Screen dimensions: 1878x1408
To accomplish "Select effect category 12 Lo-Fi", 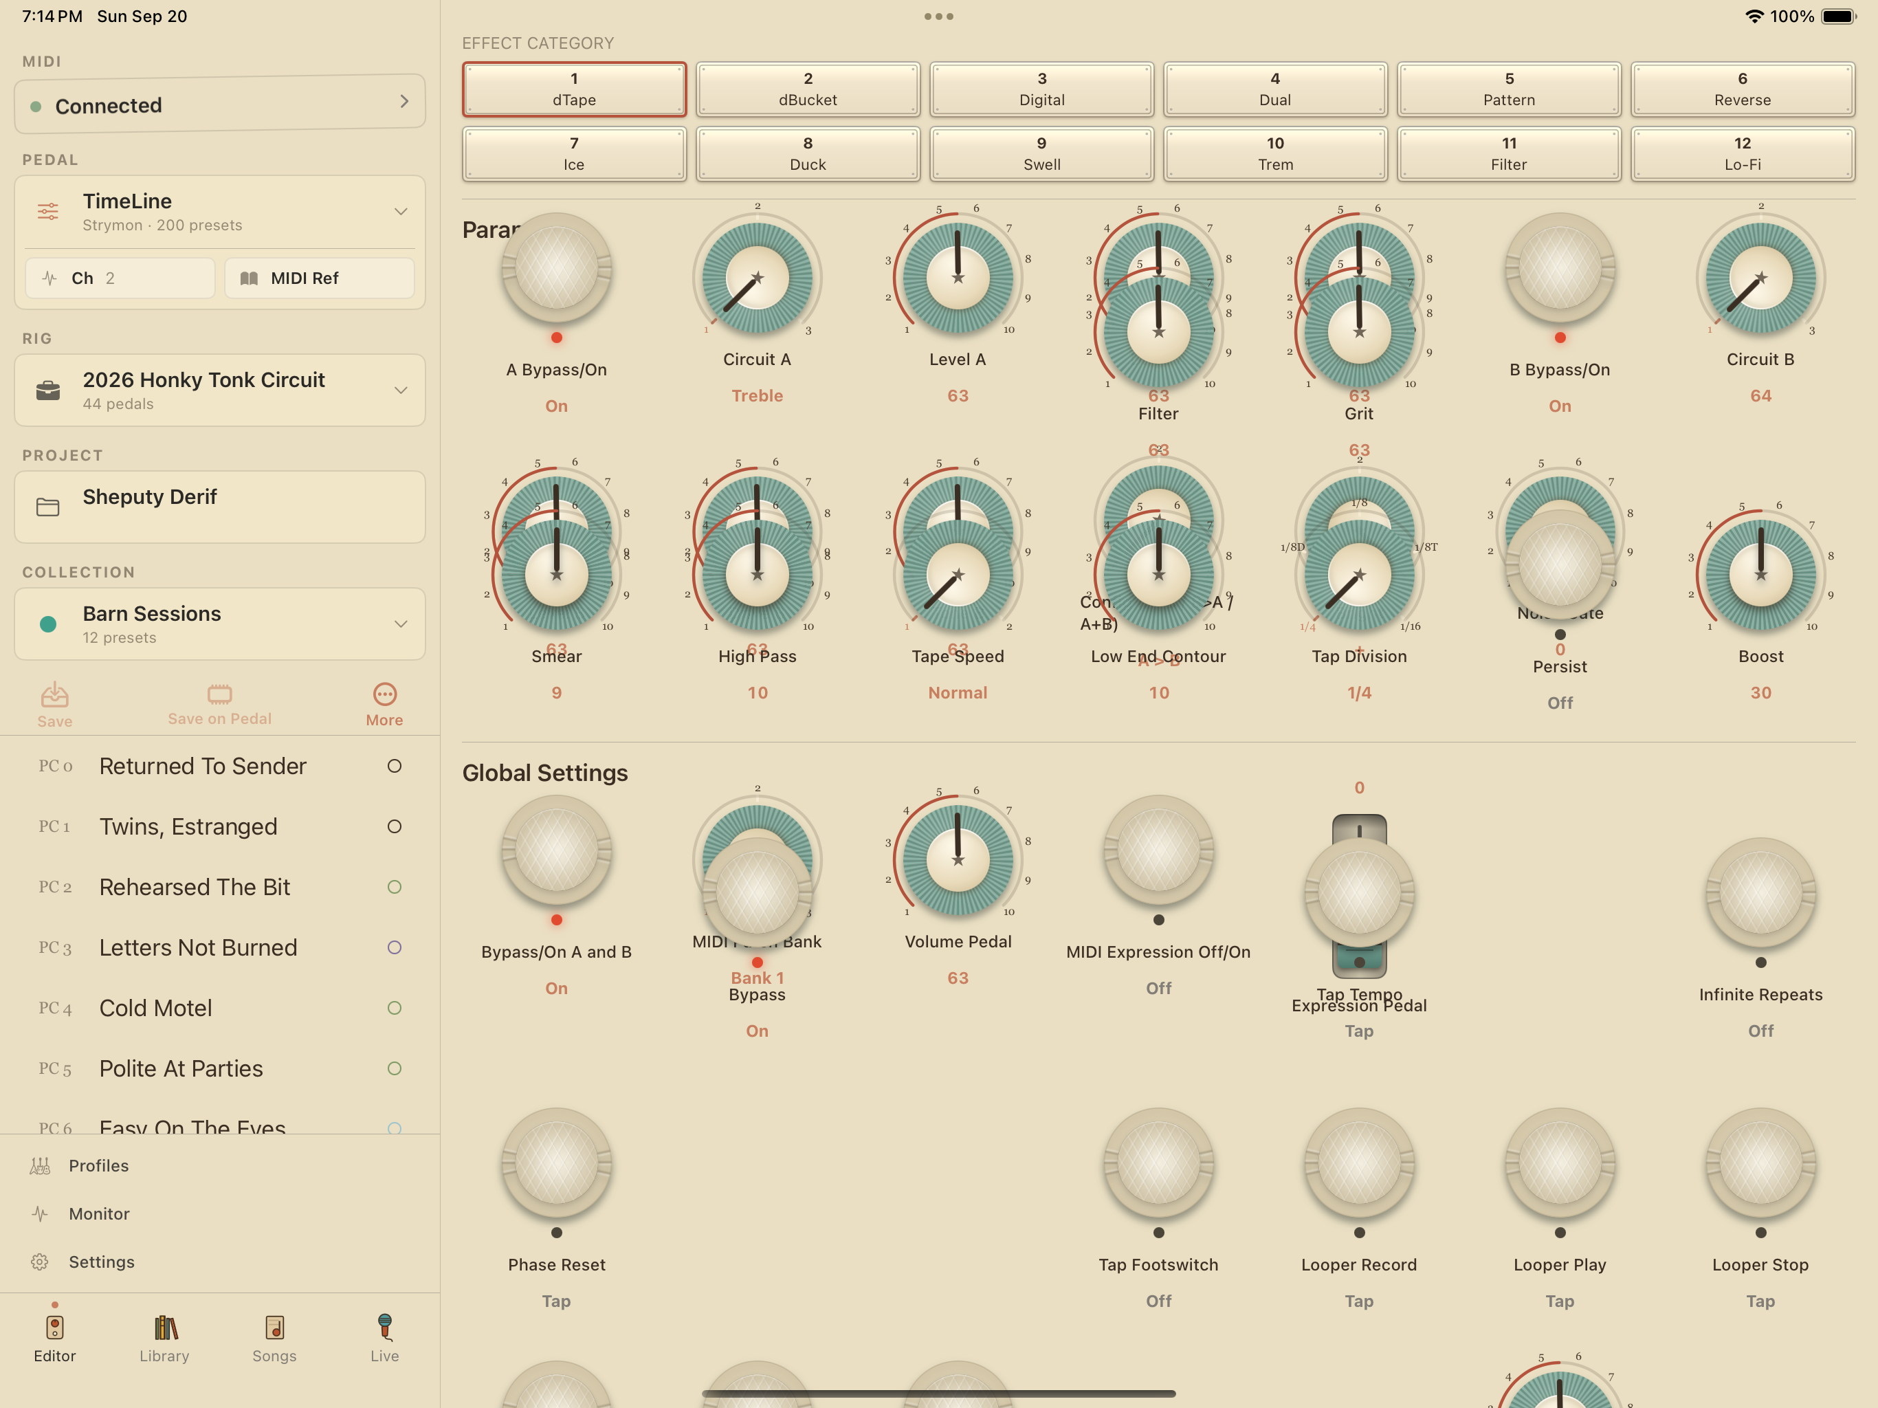I will 1743,154.
